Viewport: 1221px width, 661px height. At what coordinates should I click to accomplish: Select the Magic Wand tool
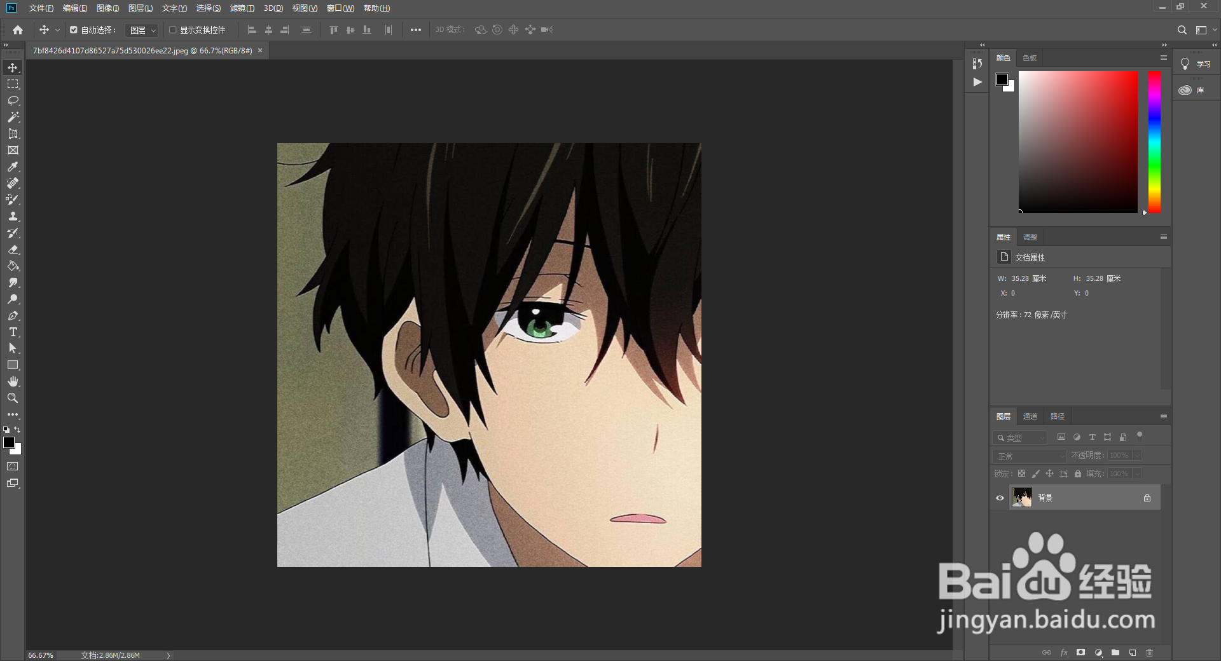[13, 117]
